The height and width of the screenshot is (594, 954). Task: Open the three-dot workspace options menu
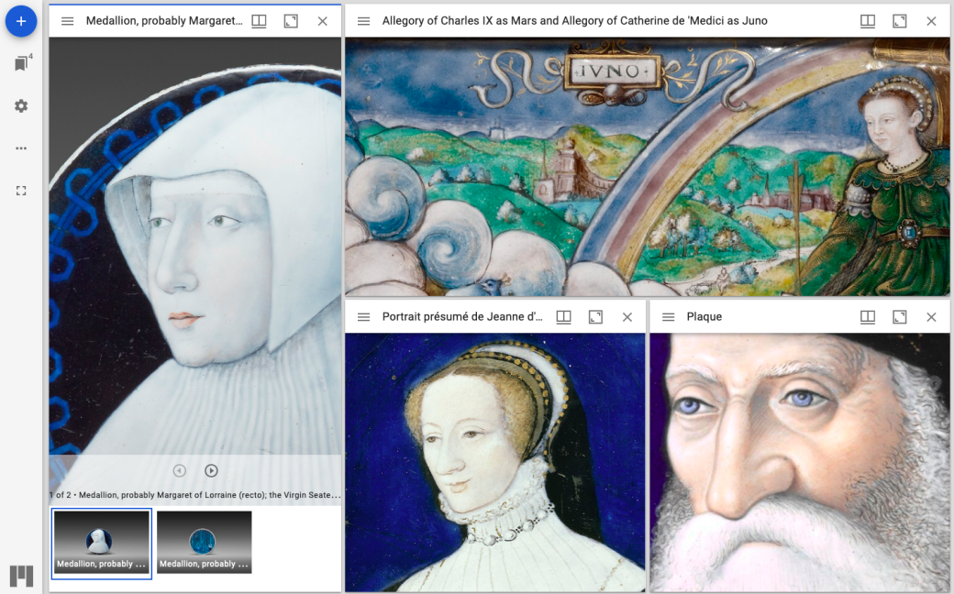(x=21, y=148)
